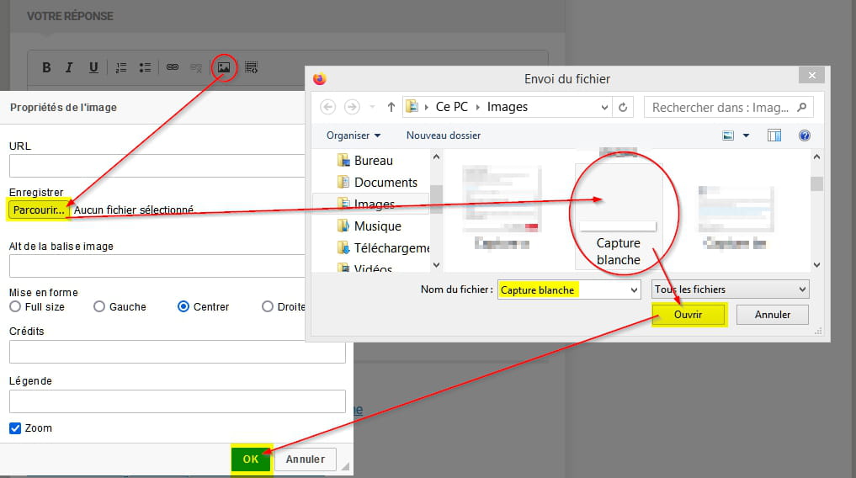Select the Gauche alignment radio button

click(99, 307)
